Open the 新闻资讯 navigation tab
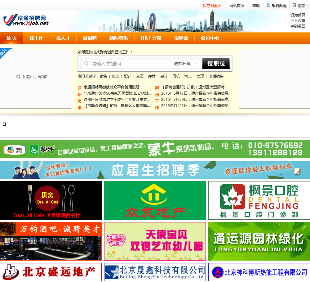Viewport: 310px width, 282px height. coord(119,38)
